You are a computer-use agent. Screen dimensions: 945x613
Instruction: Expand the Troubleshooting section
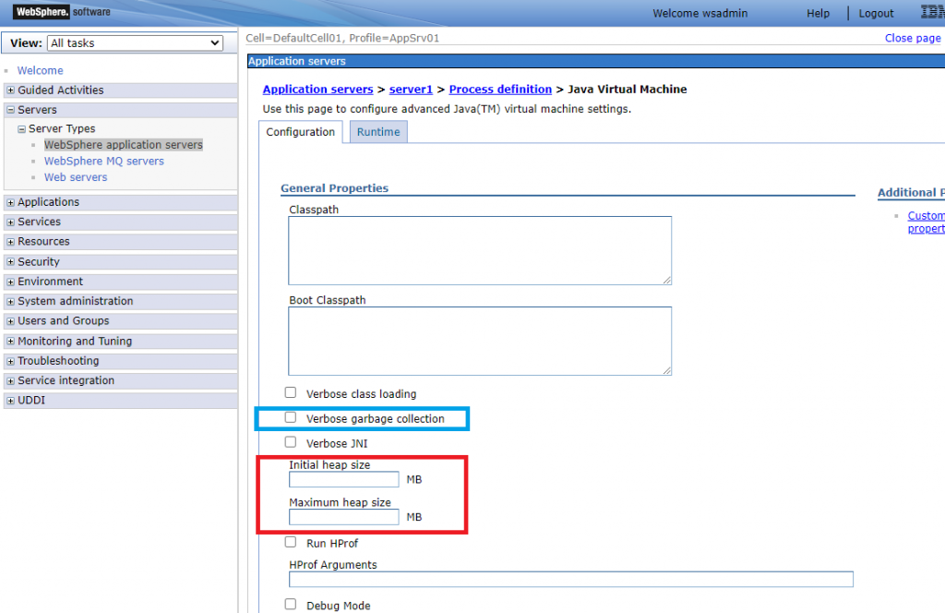tap(10, 361)
